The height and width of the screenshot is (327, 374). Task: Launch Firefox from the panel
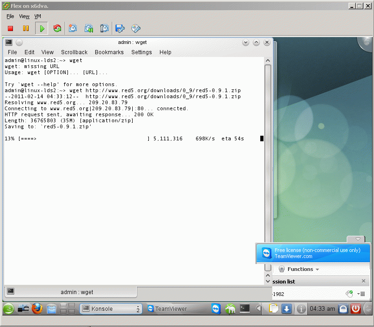[37, 308]
